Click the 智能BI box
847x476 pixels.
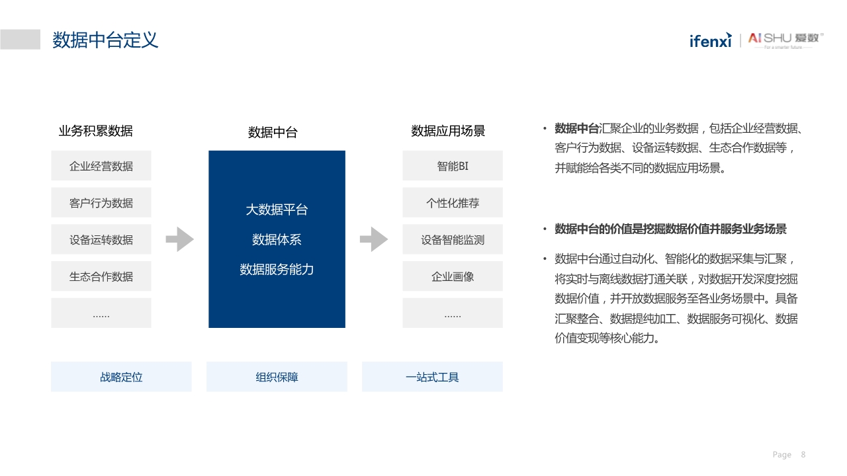[453, 165]
